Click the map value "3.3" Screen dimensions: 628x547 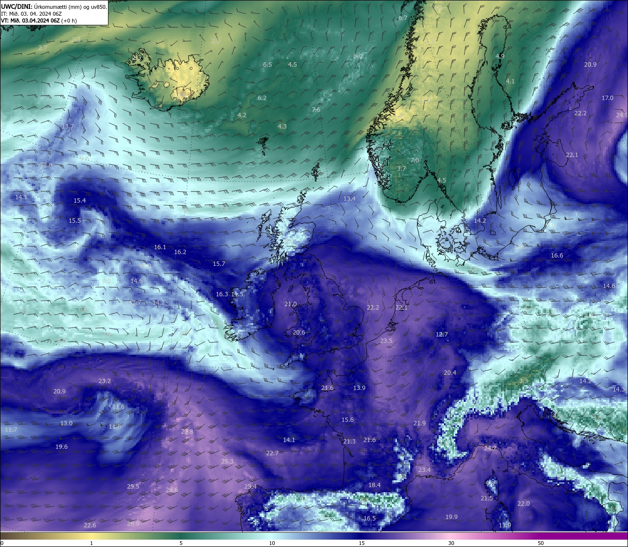point(523,381)
